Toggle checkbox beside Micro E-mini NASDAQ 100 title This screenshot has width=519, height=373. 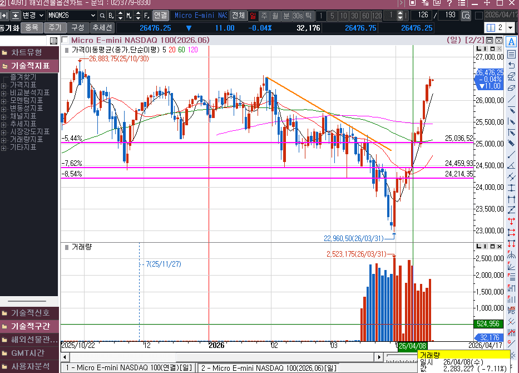65,40
